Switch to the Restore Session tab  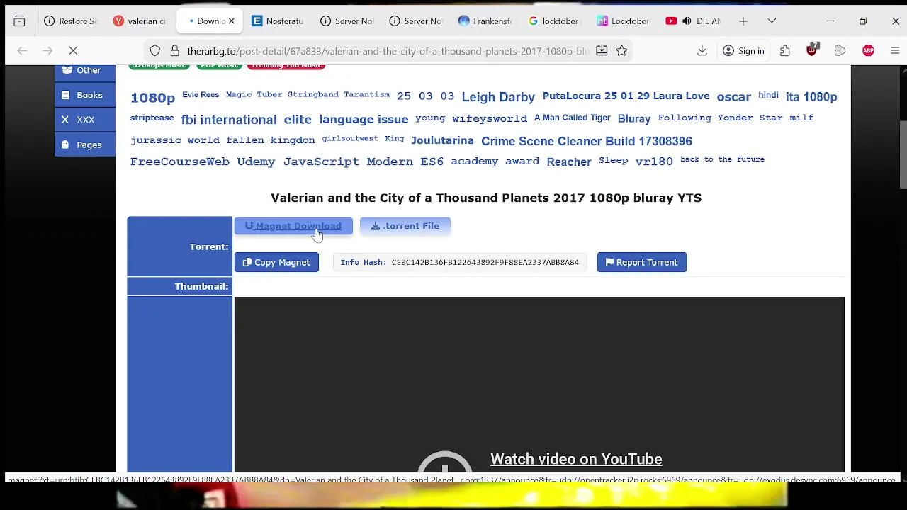(x=70, y=21)
